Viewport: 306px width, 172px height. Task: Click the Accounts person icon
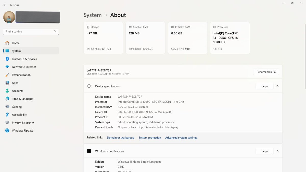(7, 91)
